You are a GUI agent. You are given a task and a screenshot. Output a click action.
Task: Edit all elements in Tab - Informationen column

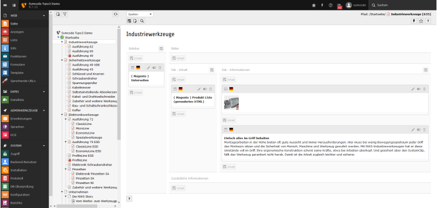coord(426,70)
